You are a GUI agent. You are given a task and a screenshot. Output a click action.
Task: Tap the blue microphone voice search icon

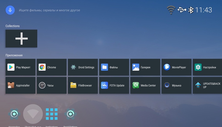(10, 10)
